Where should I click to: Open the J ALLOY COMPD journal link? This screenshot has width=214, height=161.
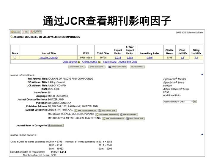click(x=48, y=58)
